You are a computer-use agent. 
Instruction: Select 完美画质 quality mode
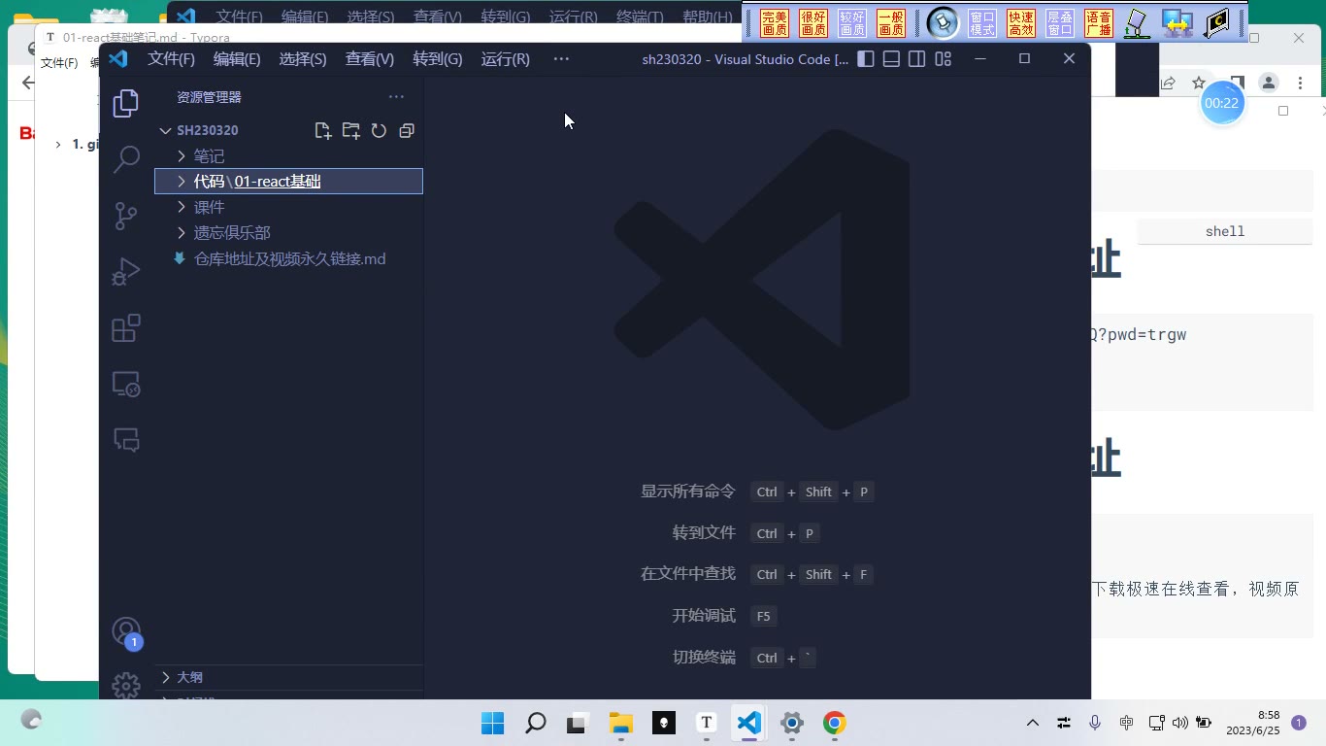pyautogui.click(x=775, y=23)
